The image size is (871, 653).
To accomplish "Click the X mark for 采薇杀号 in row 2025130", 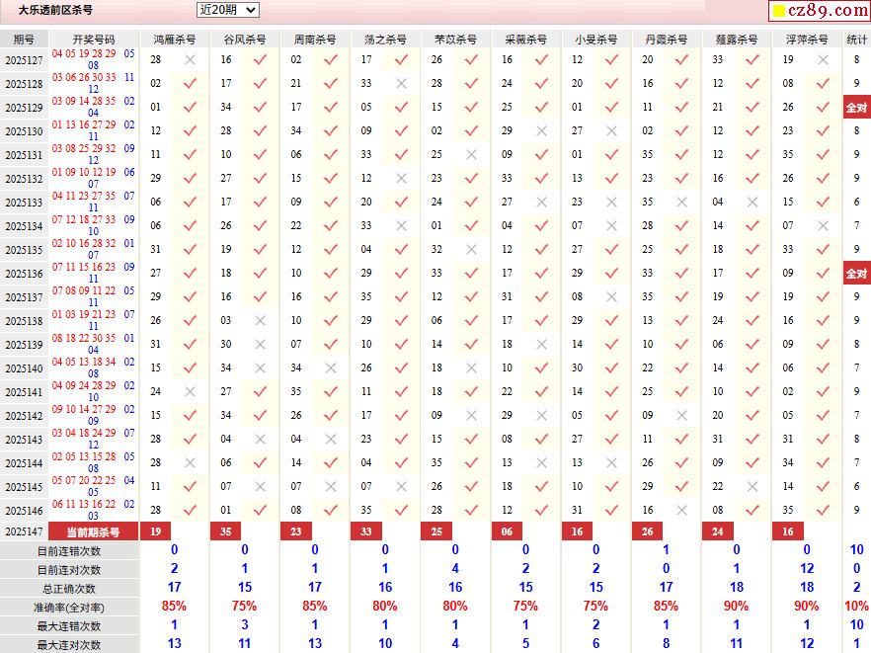I will click(541, 131).
